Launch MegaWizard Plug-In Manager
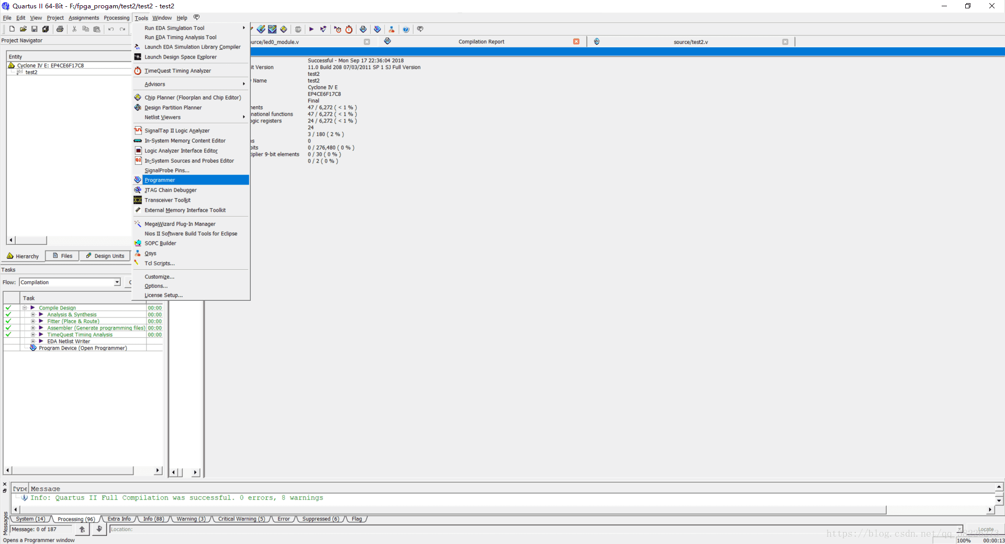The width and height of the screenshot is (1005, 544). point(191,224)
